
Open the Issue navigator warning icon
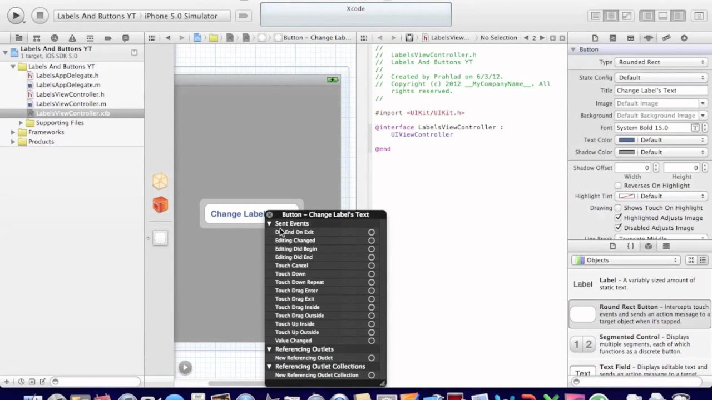pos(72,38)
